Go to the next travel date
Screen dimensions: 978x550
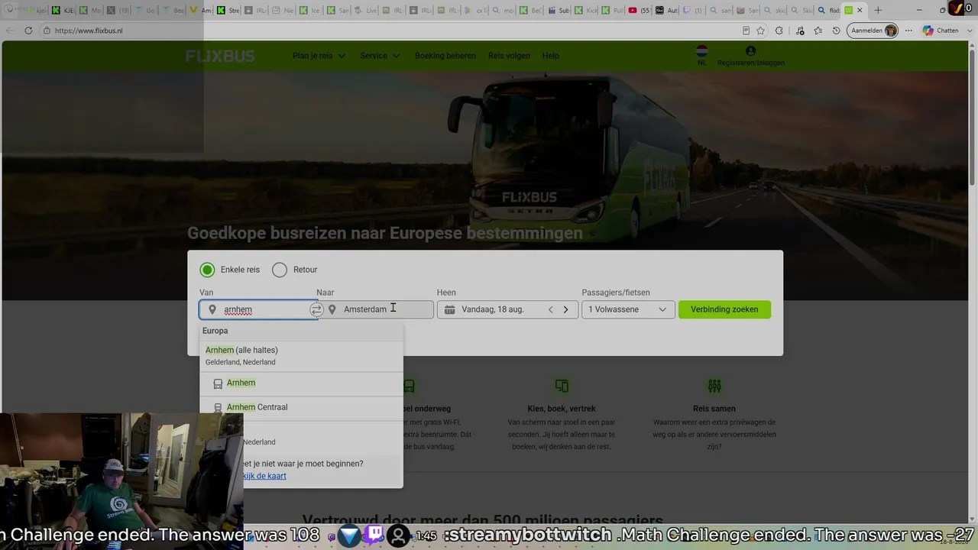pyautogui.click(x=565, y=309)
